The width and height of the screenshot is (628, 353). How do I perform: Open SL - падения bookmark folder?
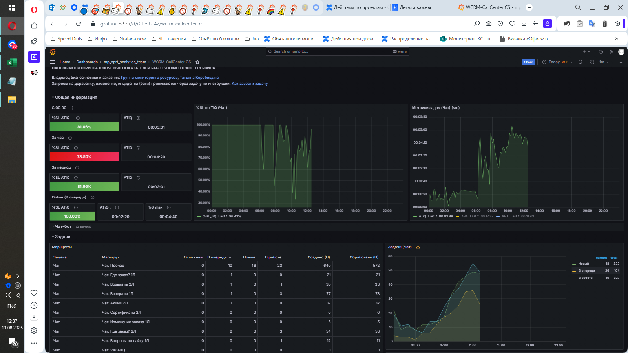tap(168, 38)
